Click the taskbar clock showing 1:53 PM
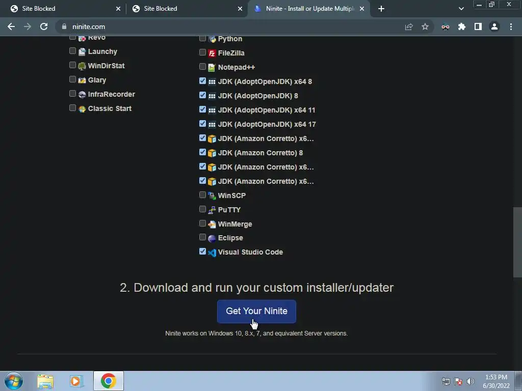 pyautogui.click(x=496, y=381)
